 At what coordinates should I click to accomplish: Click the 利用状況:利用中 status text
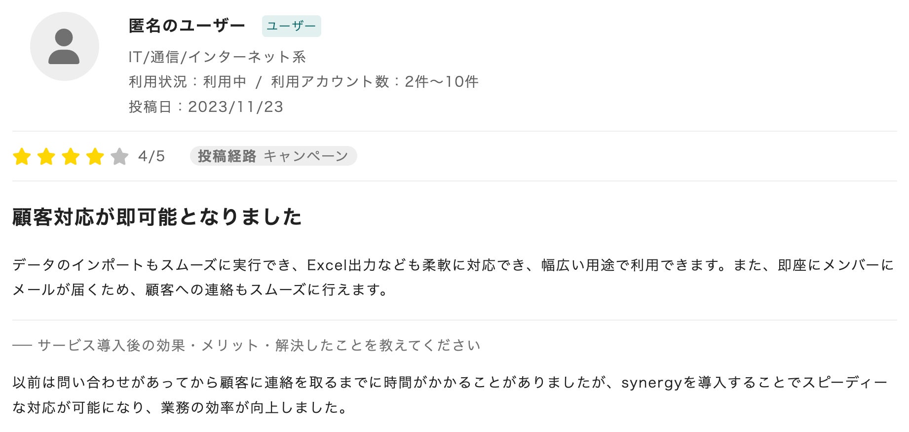coord(188,82)
